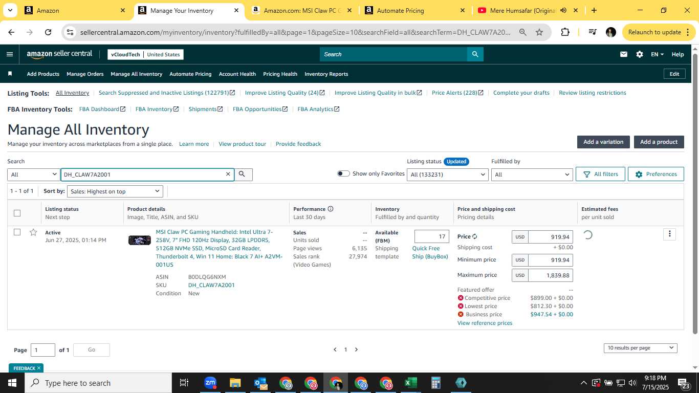Image resolution: width=699 pixels, height=393 pixels.
Task: Check the MSI Claw listing checkbox
Action: [17, 232]
